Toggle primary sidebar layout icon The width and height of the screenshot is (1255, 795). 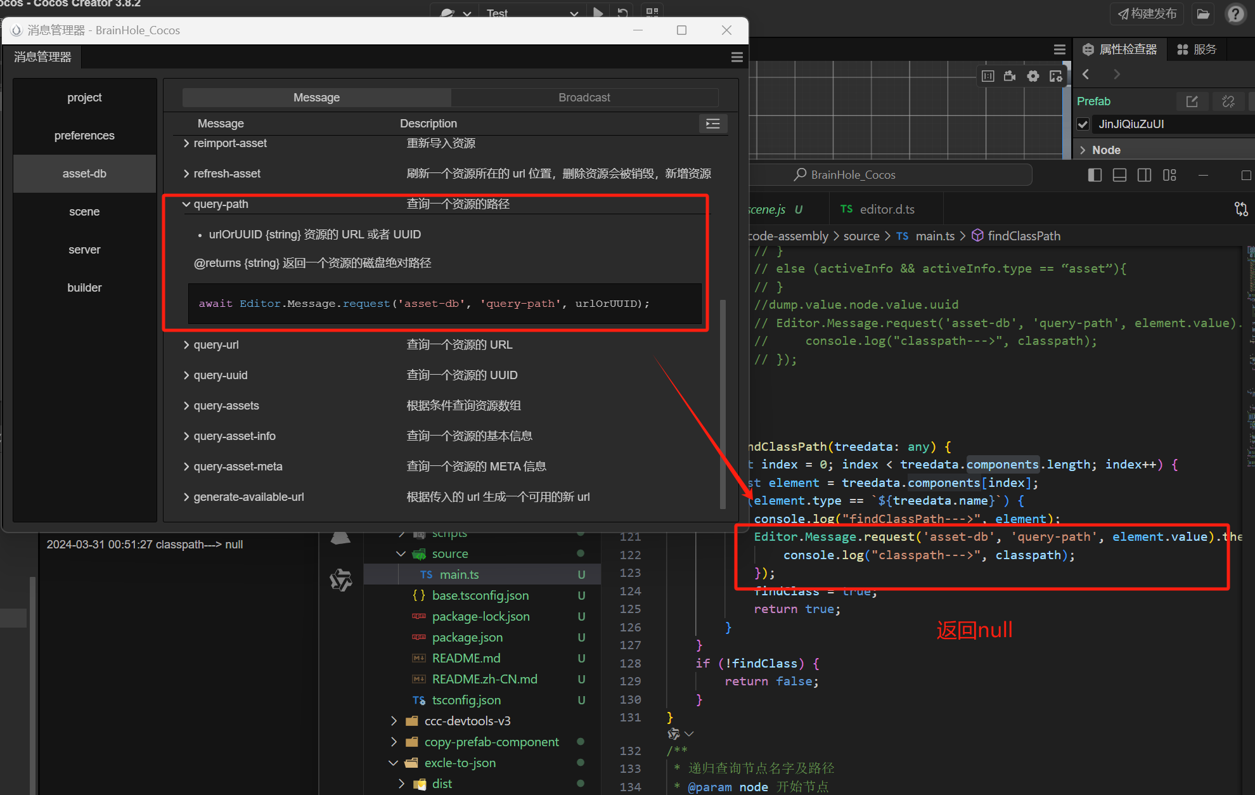(1095, 175)
